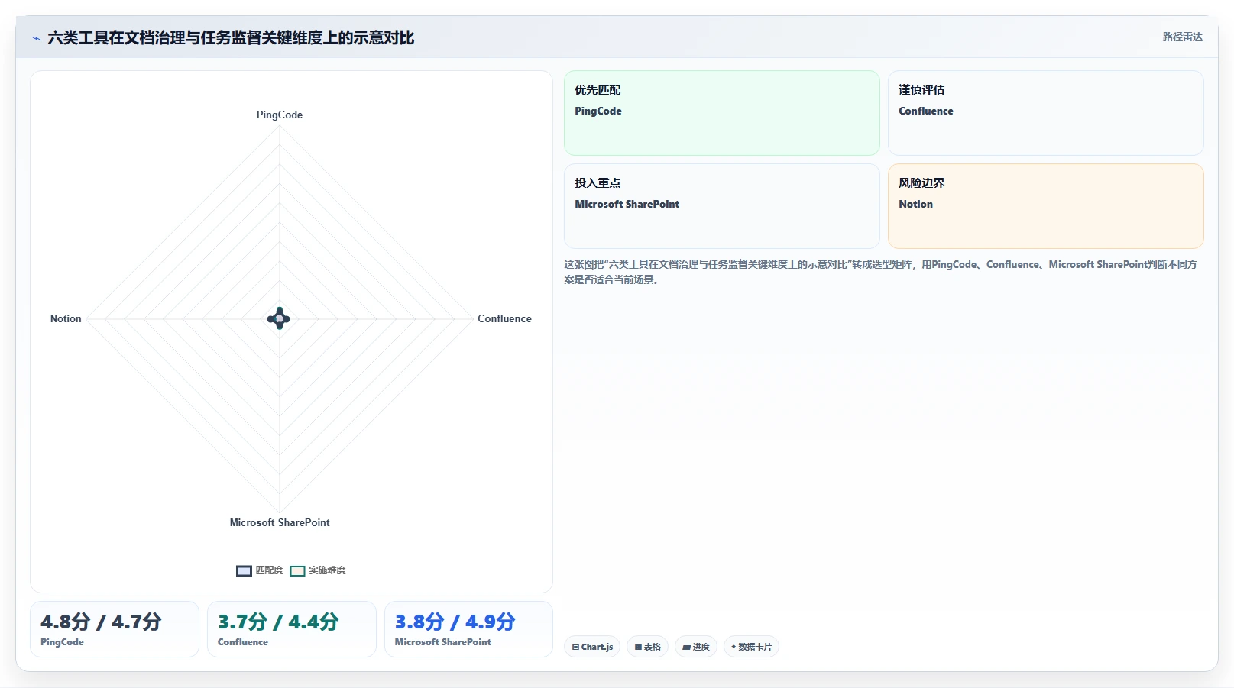Screen dimensions: 1234x688
Task: Select the 表格 tag chip
Action: 647,647
